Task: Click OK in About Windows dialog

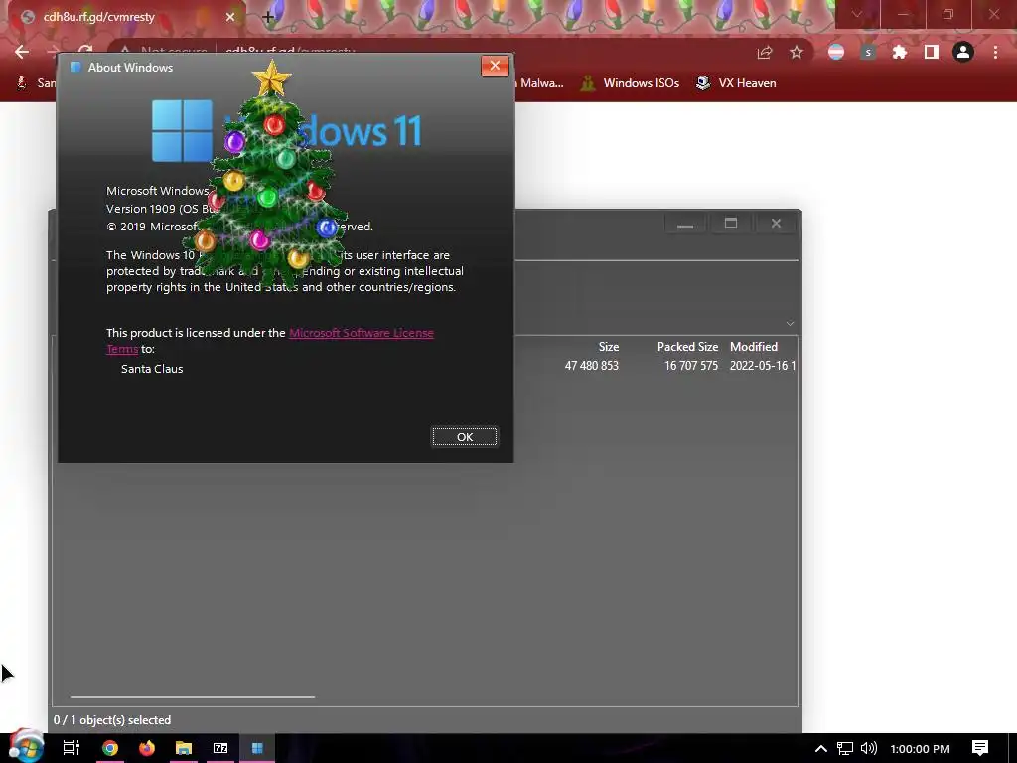Action: [x=465, y=437]
